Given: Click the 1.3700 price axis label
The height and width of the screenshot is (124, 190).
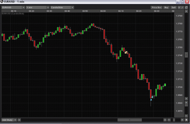Looking at the screenshot, I should point(179,87).
